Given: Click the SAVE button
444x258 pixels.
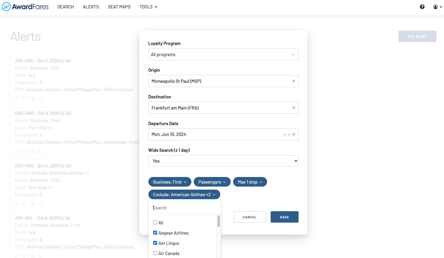Looking at the screenshot, I should [x=284, y=217].
